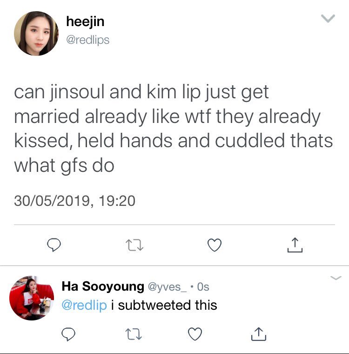
Task: Share Ha Sooyoung's reply
Action: click(x=259, y=334)
